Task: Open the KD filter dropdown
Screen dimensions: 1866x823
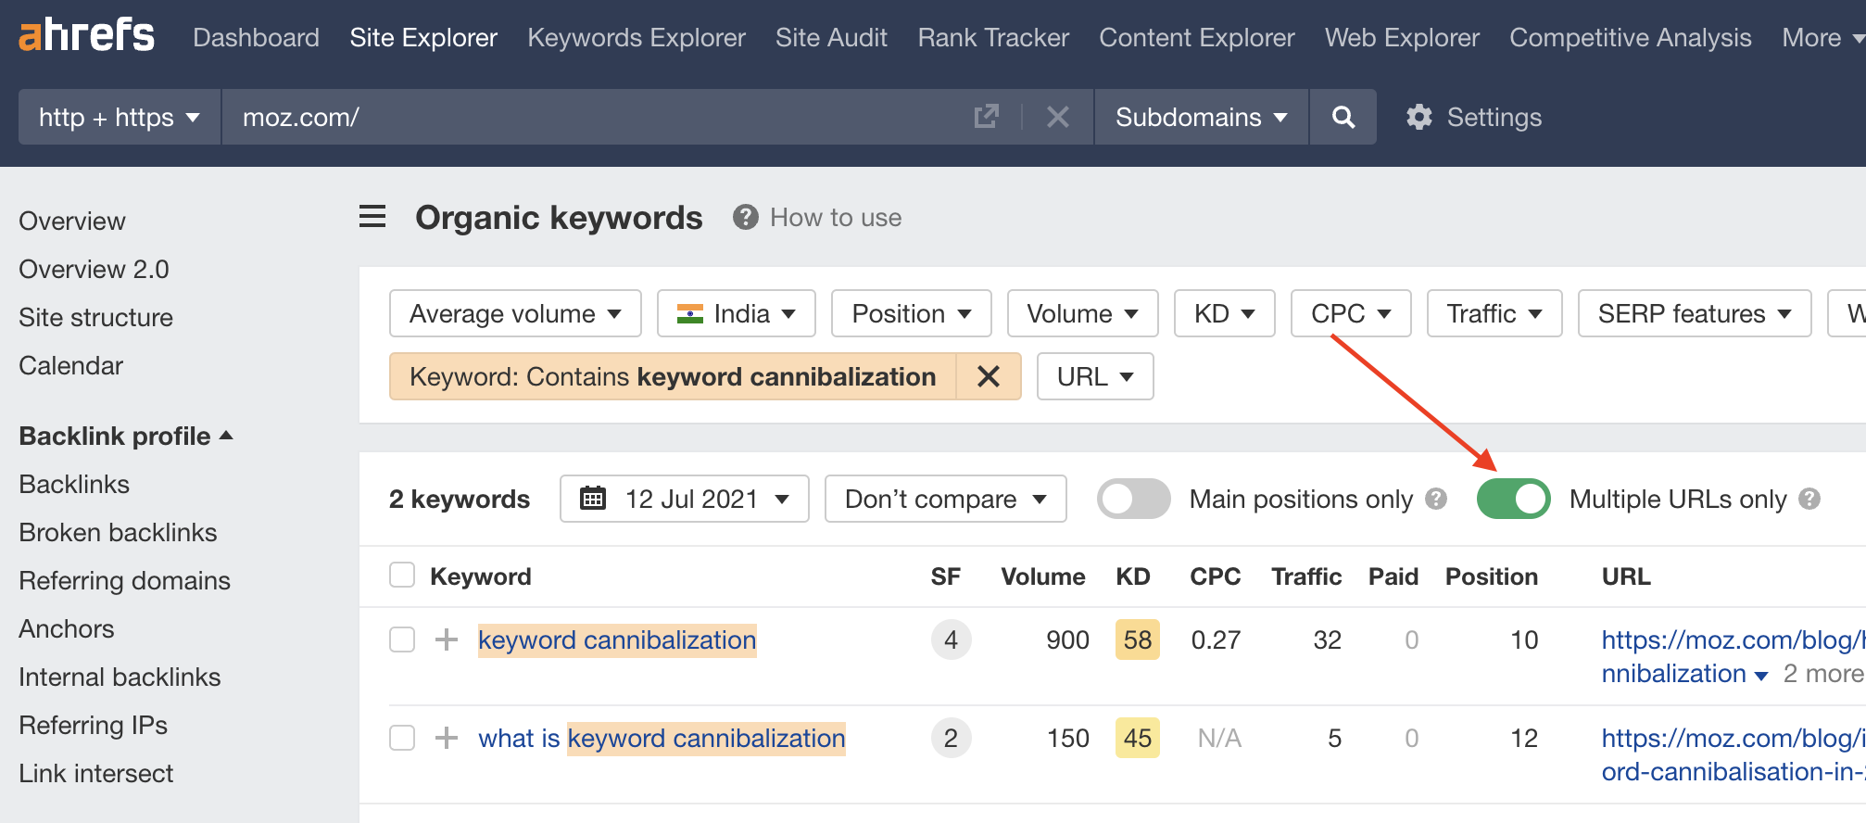Action: [1225, 313]
